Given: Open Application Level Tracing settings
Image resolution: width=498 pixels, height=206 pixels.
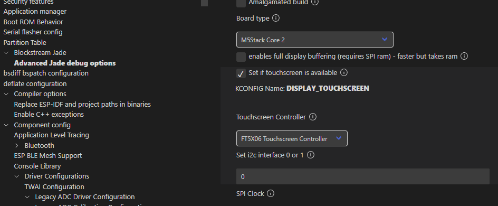Looking at the screenshot, I should point(52,135).
